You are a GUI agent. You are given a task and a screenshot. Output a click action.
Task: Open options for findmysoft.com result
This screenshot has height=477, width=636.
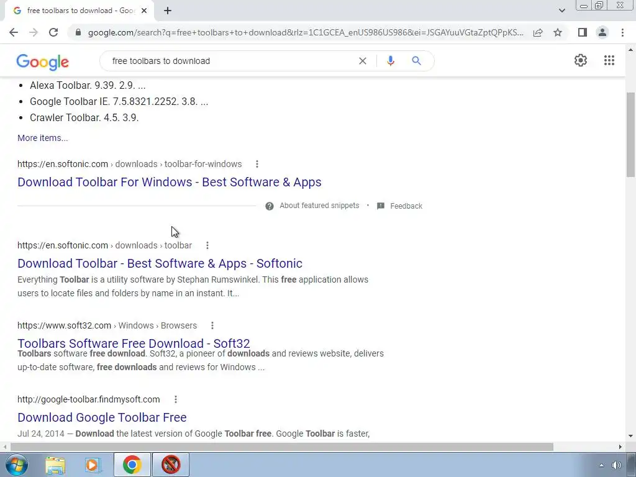176,399
